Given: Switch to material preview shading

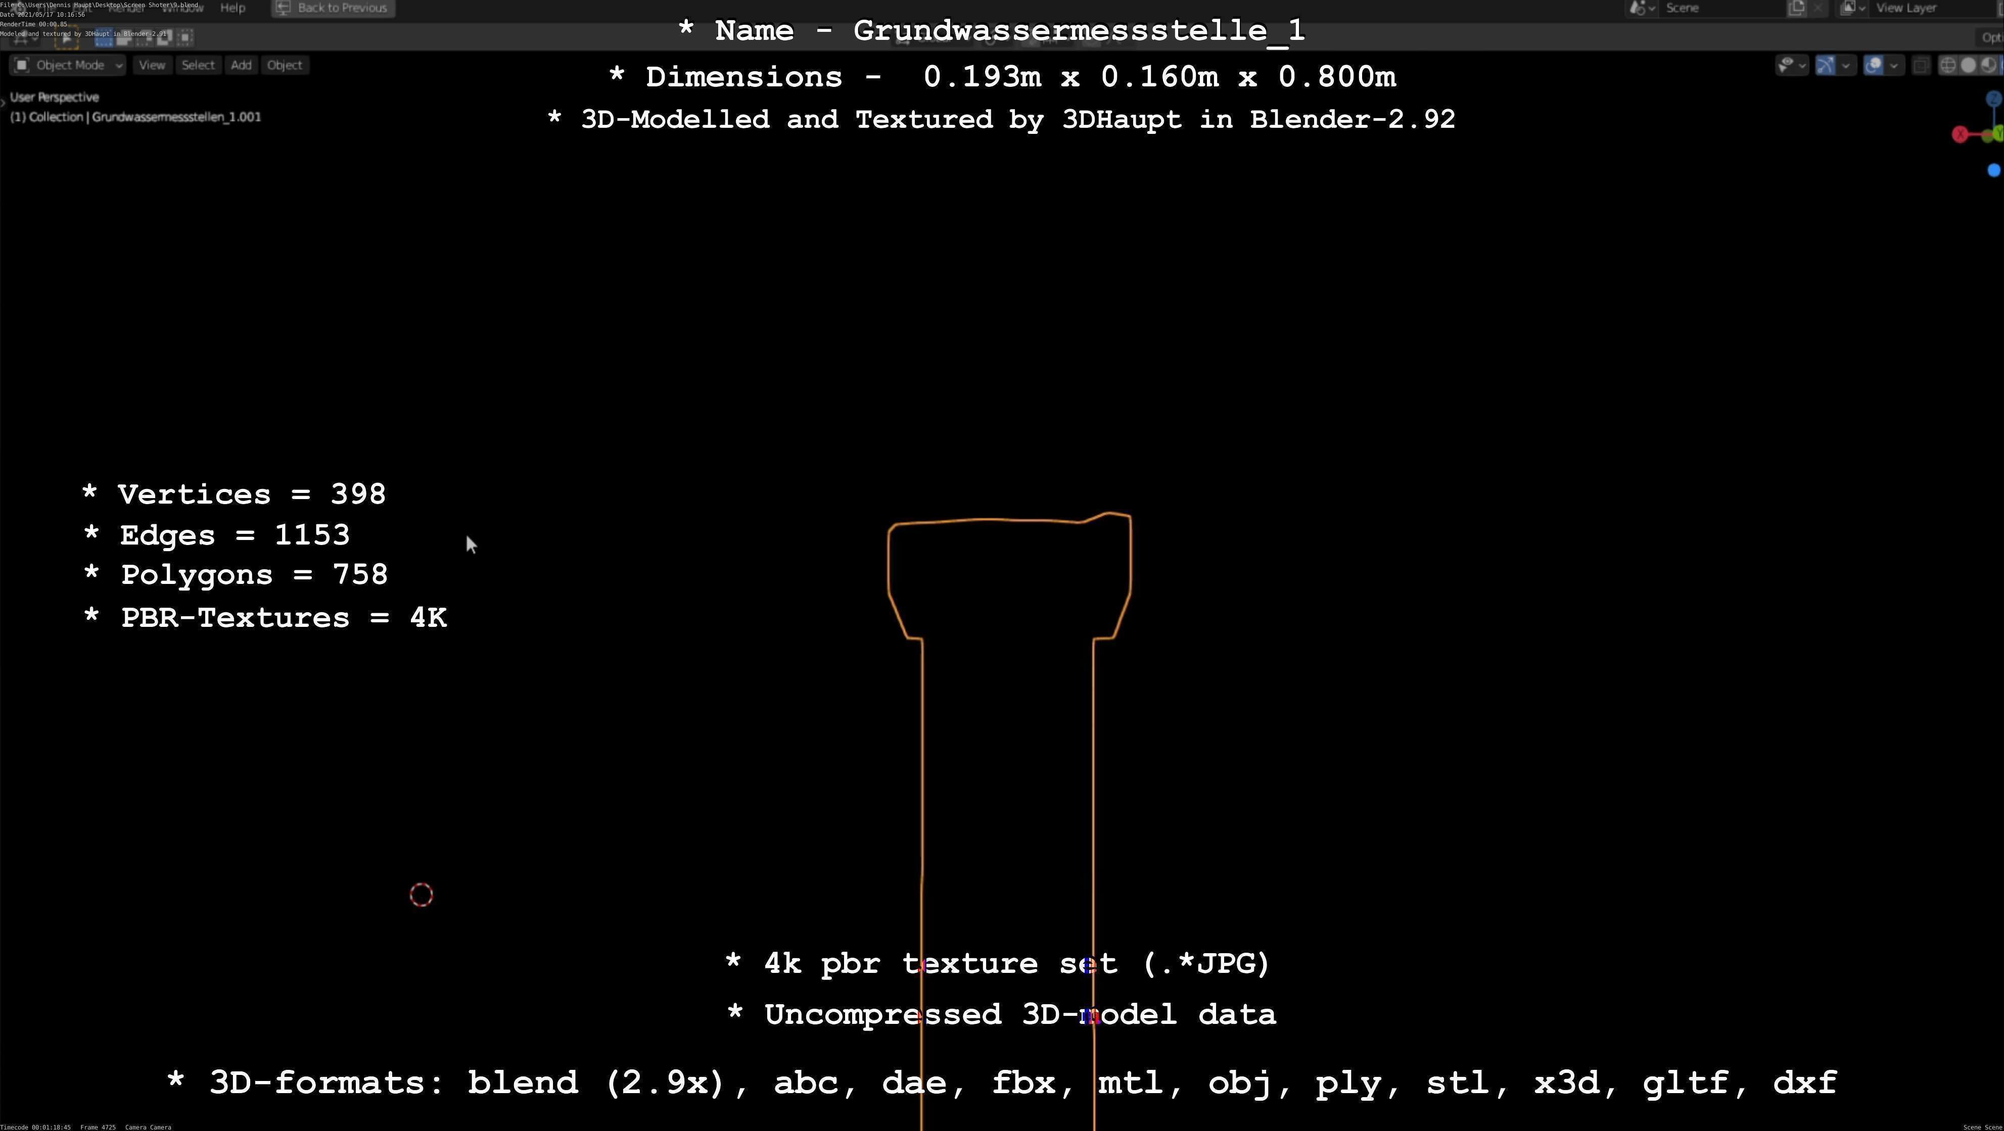Looking at the screenshot, I should (1988, 65).
